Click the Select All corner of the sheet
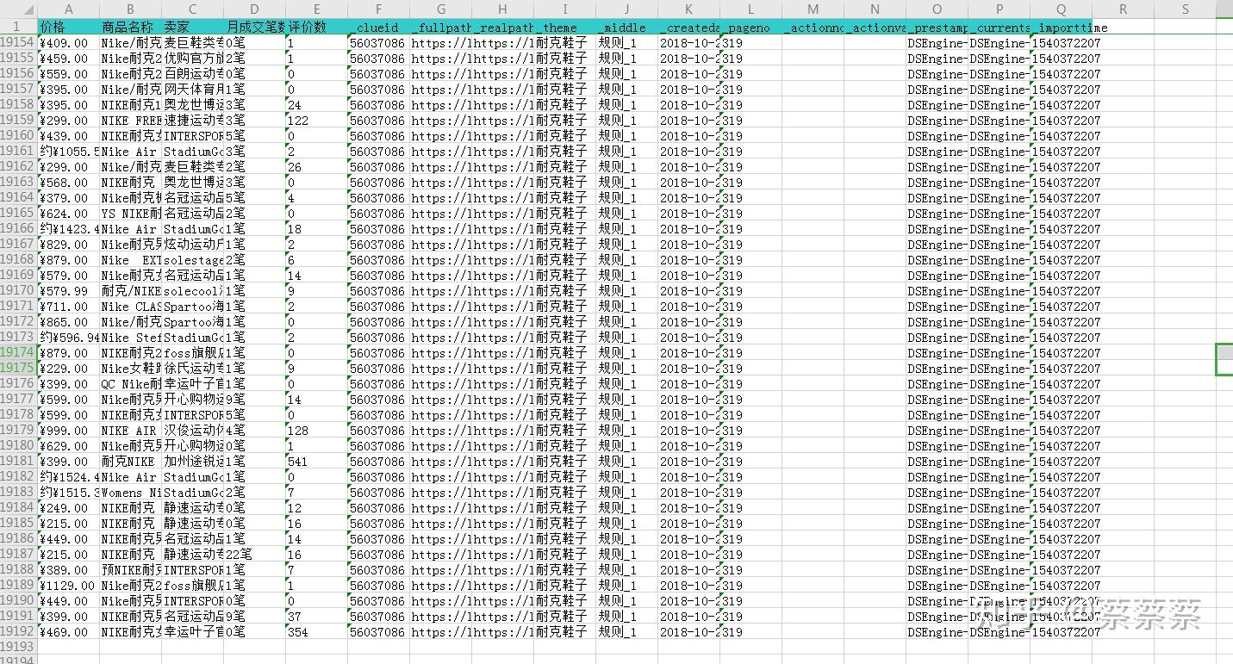The image size is (1233, 664). [19, 9]
